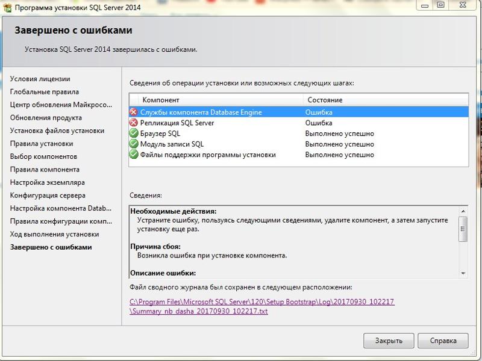The height and width of the screenshot is (361, 482).
Task: Click the Настройка компонента Database step
Action: [61, 208]
